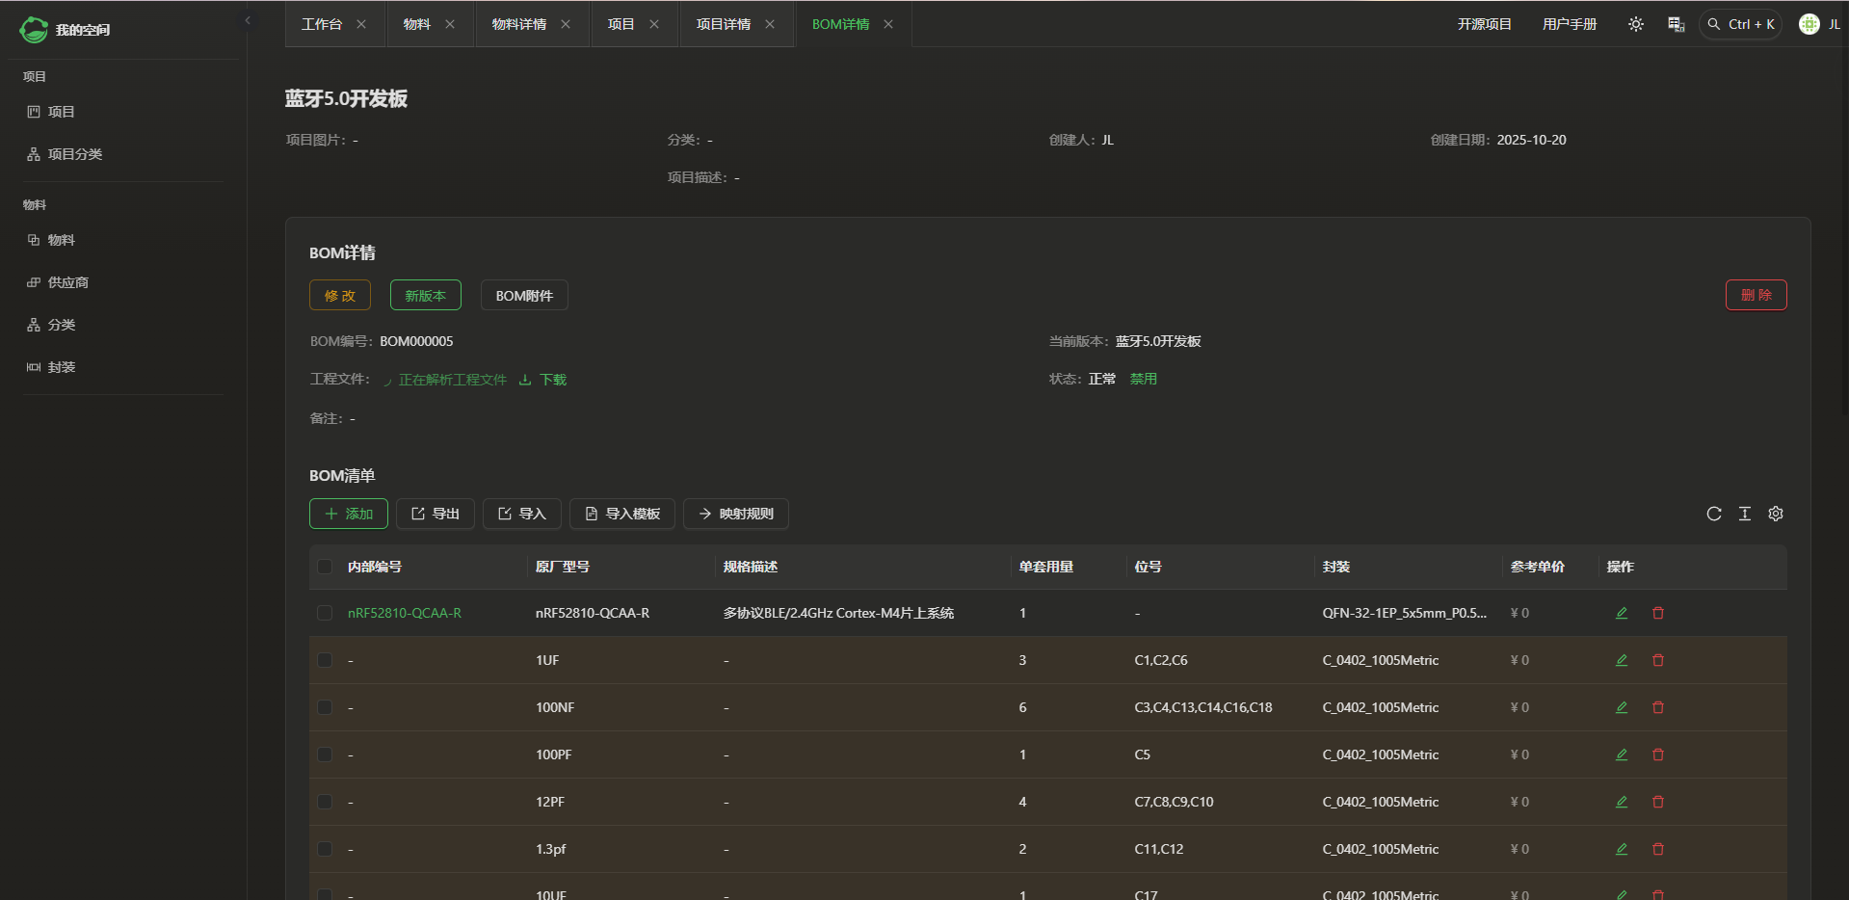Open the Ctrl + K search box
Viewport: 1849px width, 900px height.
1740,24
